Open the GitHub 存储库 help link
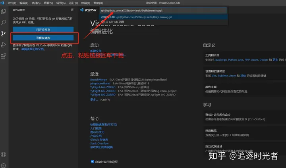 [99, 139]
